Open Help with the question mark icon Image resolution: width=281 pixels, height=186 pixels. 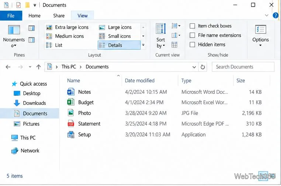coord(275,15)
